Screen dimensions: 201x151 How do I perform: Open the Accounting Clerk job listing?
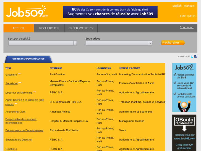(15, 112)
